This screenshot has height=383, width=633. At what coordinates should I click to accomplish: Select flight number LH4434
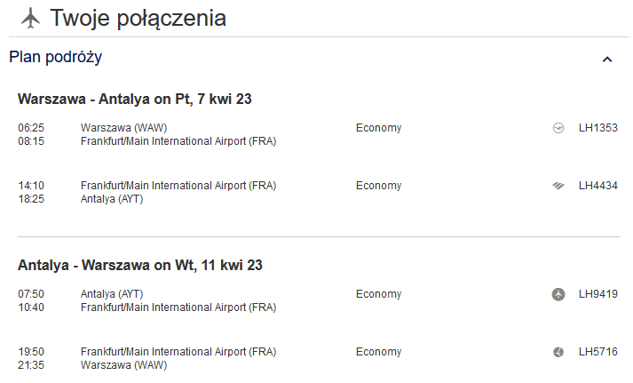pyautogui.click(x=597, y=186)
